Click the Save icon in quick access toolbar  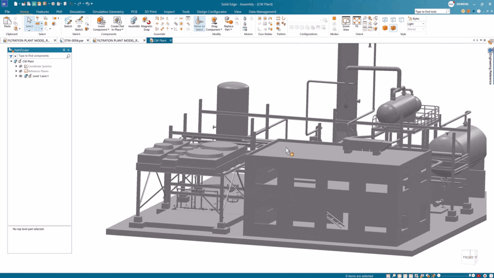pyautogui.click(x=40, y=4)
